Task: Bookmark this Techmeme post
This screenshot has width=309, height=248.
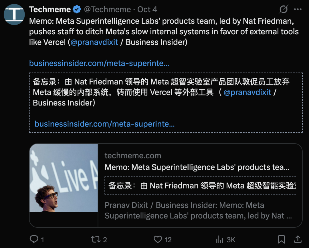Action: coord(281,239)
